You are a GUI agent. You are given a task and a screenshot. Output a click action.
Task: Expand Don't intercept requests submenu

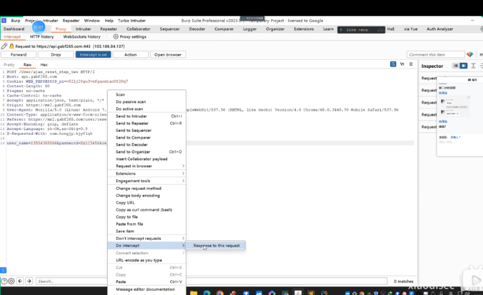click(x=147, y=238)
